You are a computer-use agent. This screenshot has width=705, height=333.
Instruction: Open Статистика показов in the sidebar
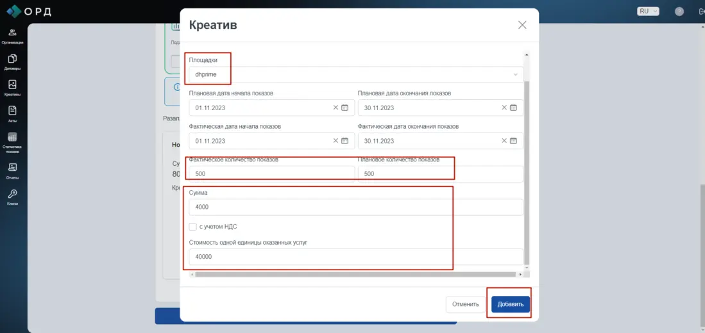(12, 142)
